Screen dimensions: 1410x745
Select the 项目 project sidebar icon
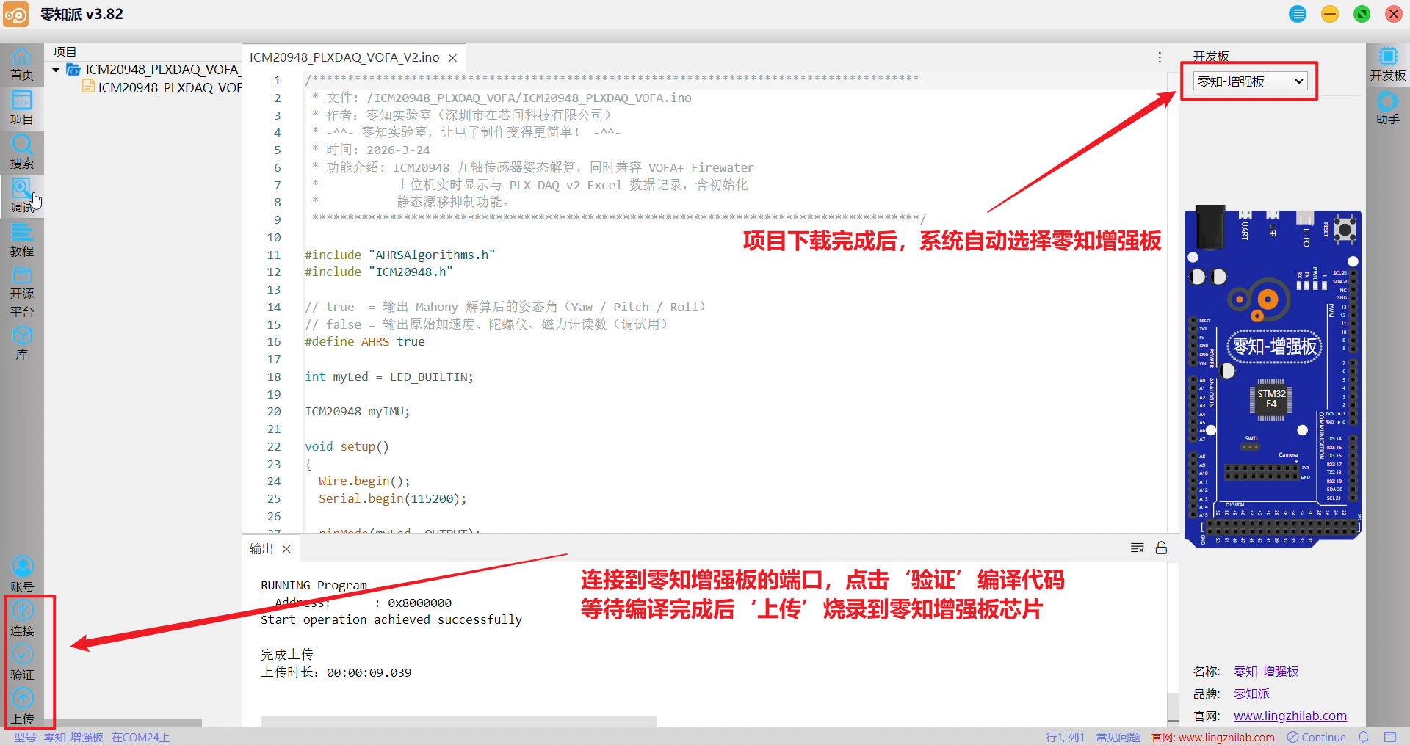[21, 108]
